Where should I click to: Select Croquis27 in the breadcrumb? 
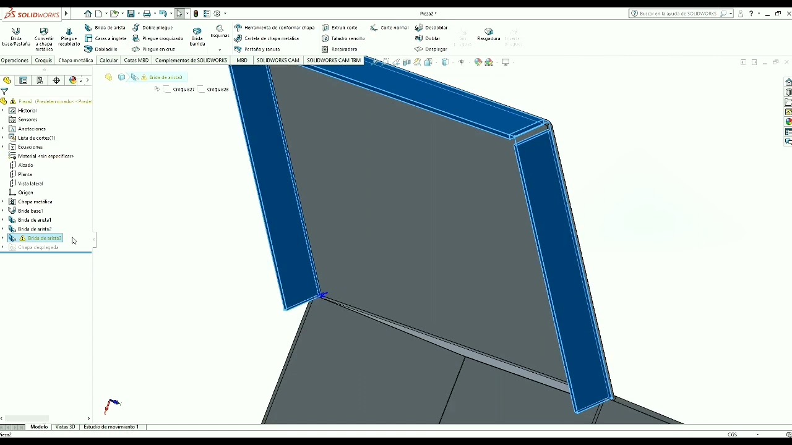(x=179, y=90)
